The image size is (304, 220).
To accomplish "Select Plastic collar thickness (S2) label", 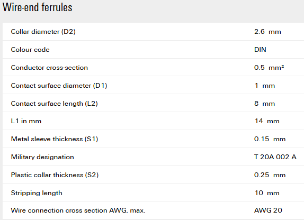I will [x=55, y=175].
